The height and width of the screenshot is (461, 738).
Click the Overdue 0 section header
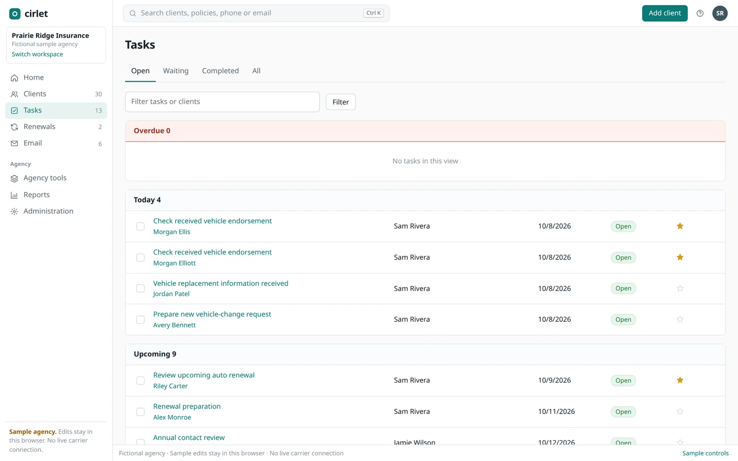pos(425,131)
